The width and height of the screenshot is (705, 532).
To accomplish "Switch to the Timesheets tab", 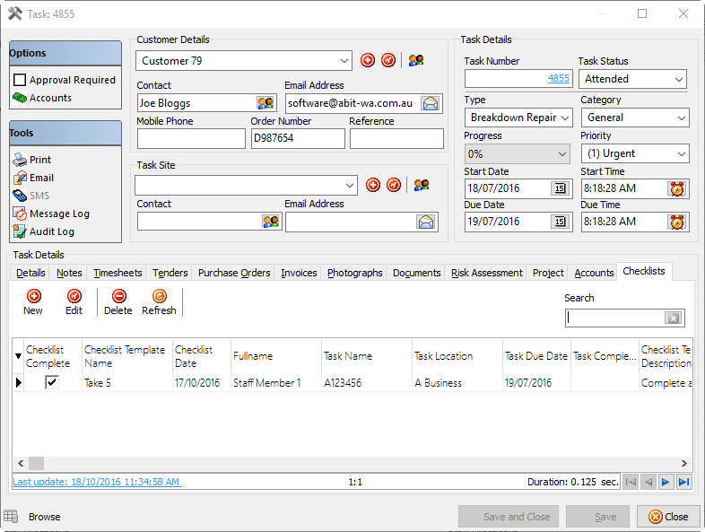I will click(x=117, y=273).
